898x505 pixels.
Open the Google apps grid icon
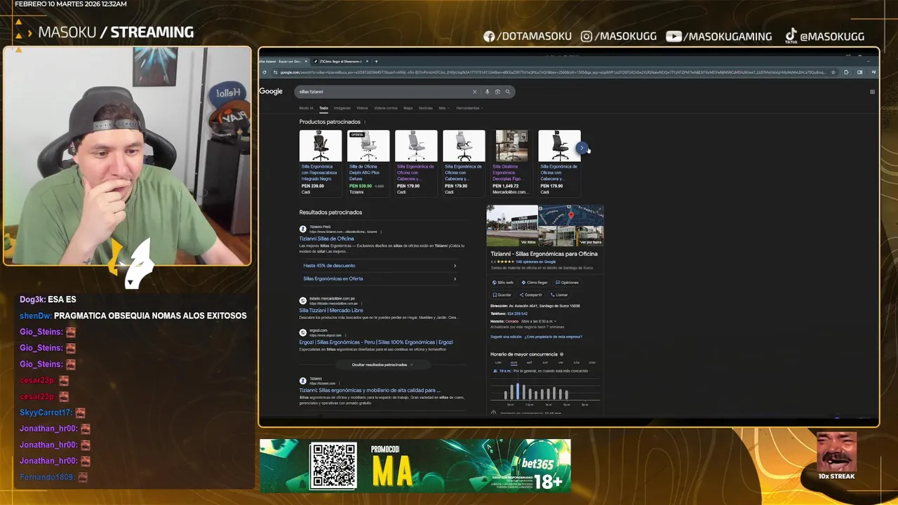pos(872,92)
